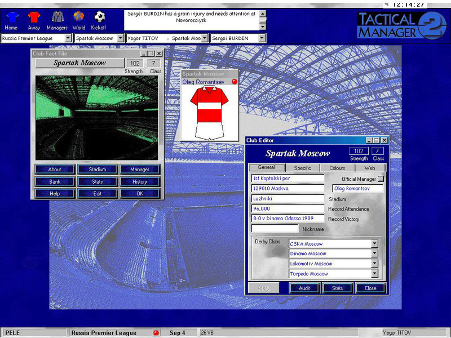This screenshot has width=451, height=338.
Task: Expand the Torpedo Moscow derby dropdown
Action: click(x=374, y=274)
